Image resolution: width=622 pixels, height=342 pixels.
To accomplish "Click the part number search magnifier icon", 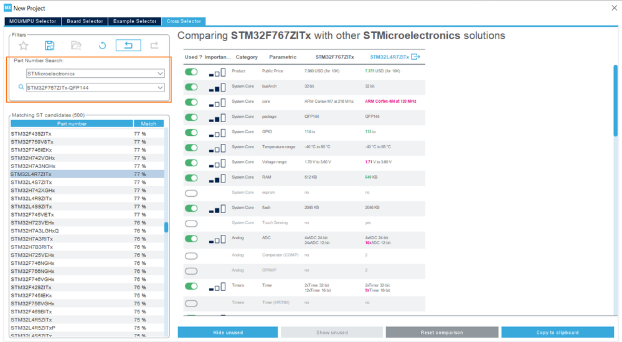I will (21, 87).
